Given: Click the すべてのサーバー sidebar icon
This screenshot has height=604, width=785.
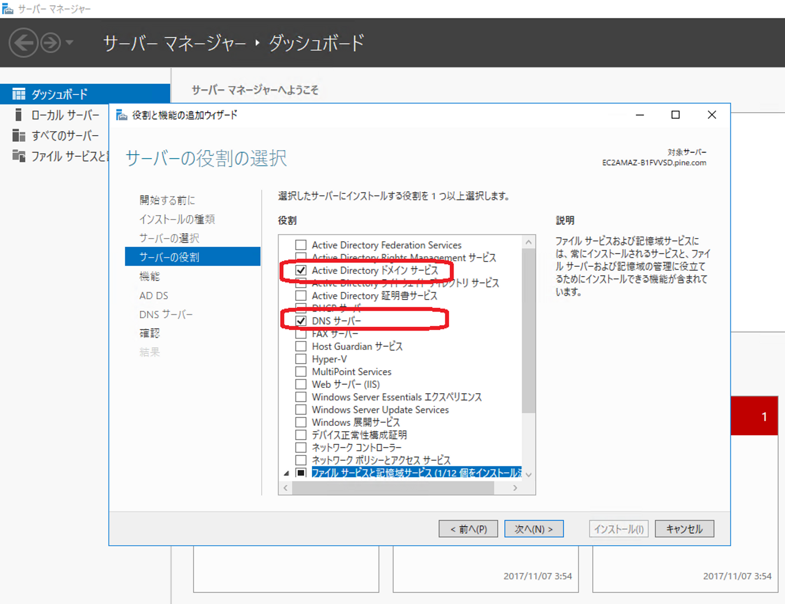Looking at the screenshot, I should [x=19, y=136].
